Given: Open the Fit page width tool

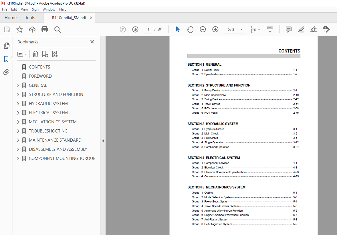Looking at the screenshot, I should pyautogui.click(x=254, y=29).
